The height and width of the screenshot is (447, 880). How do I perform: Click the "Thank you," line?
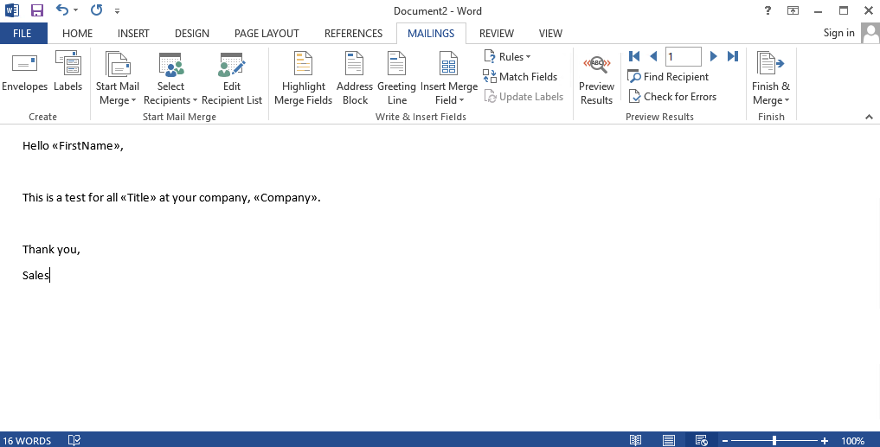(52, 250)
